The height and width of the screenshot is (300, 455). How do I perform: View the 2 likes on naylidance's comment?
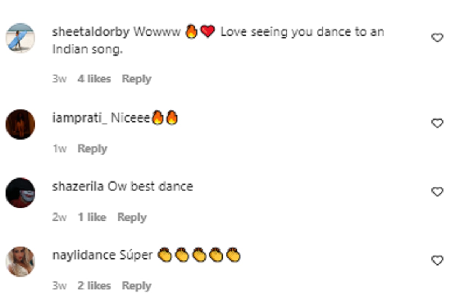pyautogui.click(x=94, y=286)
